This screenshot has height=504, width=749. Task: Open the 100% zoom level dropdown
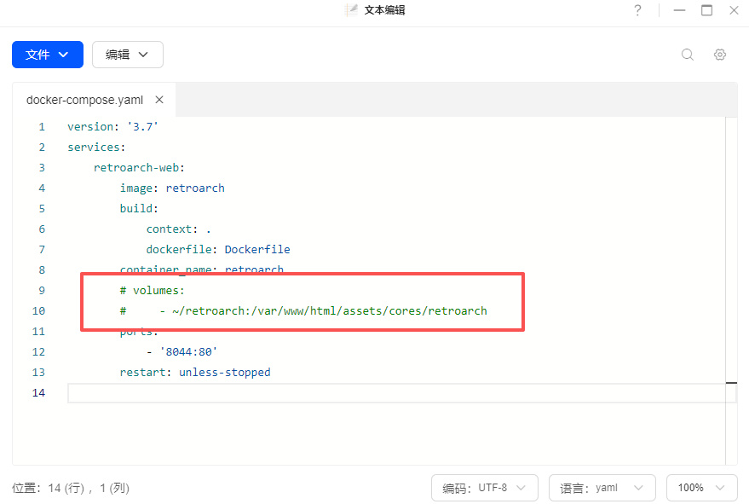[701, 488]
